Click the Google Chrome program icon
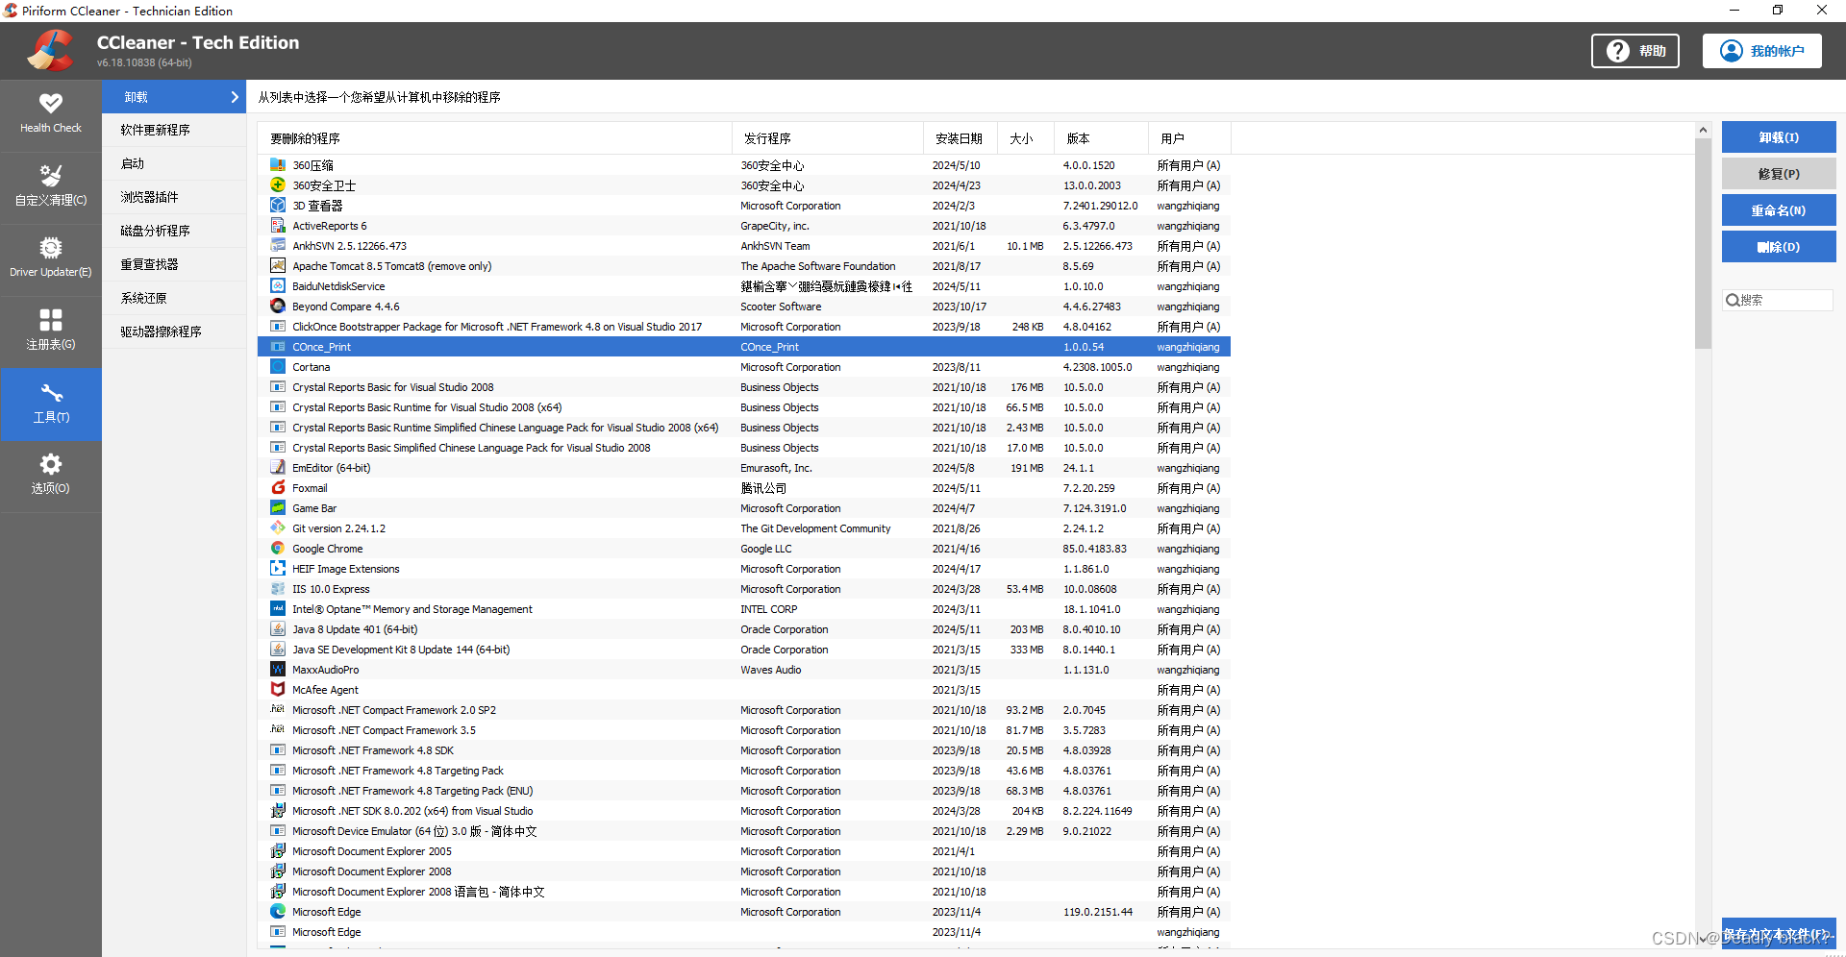Viewport: 1846px width, 957px height. (278, 549)
